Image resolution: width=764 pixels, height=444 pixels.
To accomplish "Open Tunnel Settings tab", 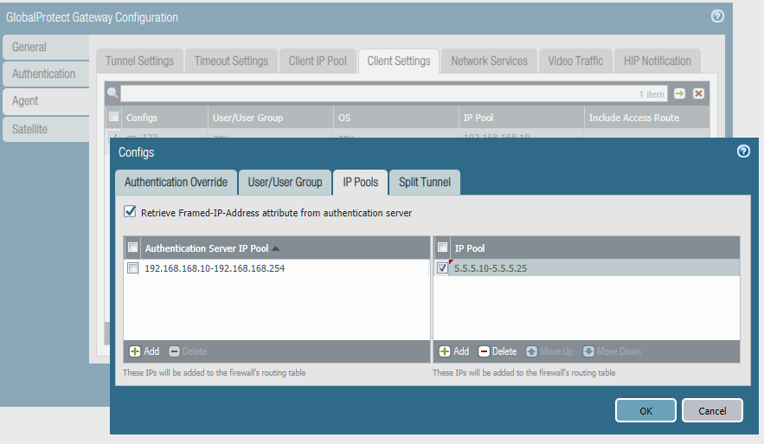I will [139, 61].
